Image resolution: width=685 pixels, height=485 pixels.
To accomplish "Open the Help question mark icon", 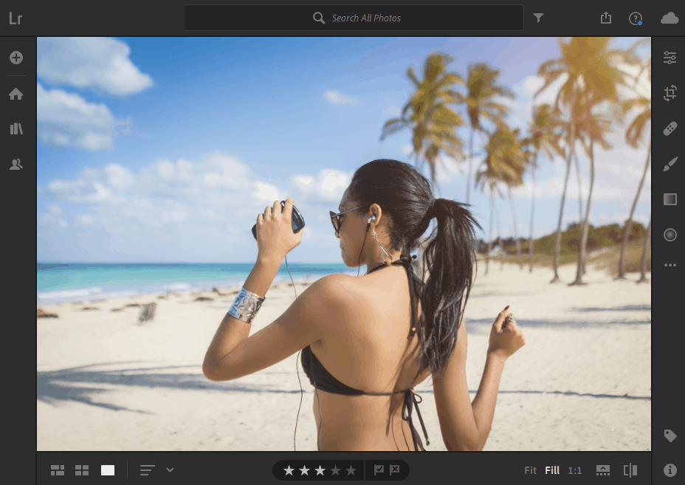I will (636, 18).
